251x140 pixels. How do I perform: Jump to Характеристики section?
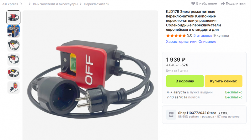click(x=181, y=42)
